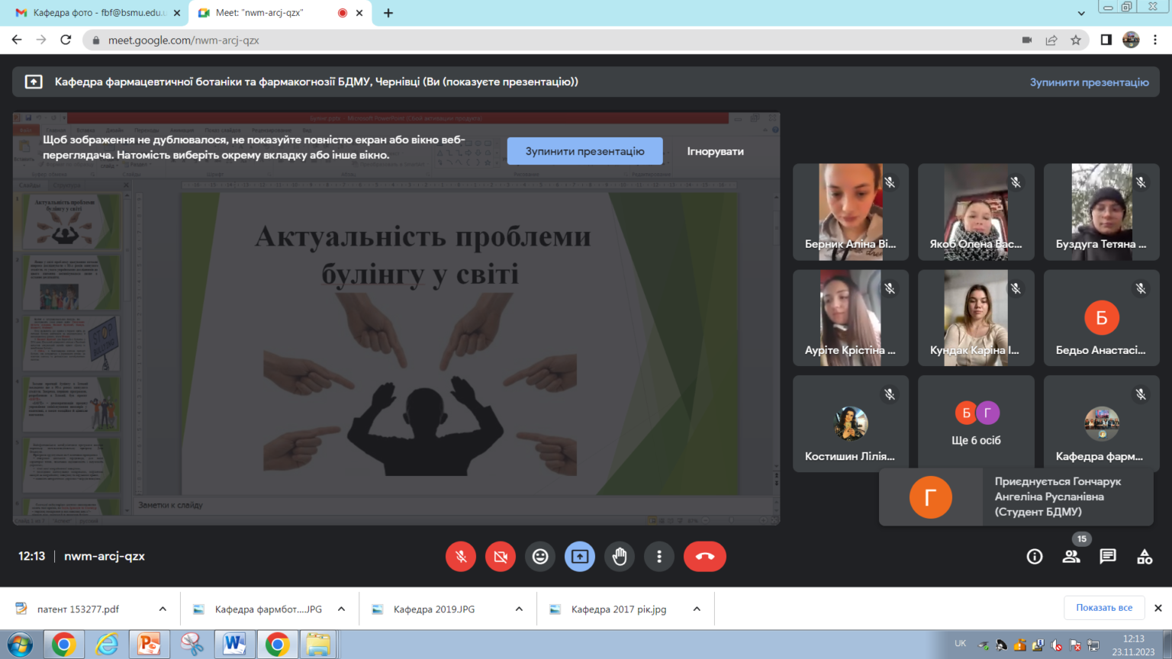Open the activities panel icon
Screen dimensions: 1172x659
[1145, 557]
